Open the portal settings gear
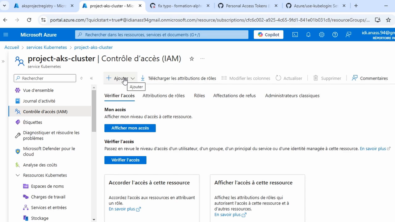Image resolution: width=395 pixels, height=222 pixels. 322,35
